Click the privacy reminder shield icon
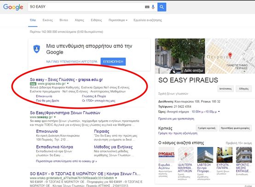The width and height of the screenshot is (255, 187). (37, 49)
